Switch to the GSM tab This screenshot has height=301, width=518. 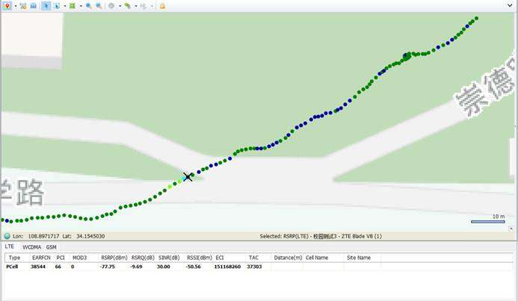52,247
